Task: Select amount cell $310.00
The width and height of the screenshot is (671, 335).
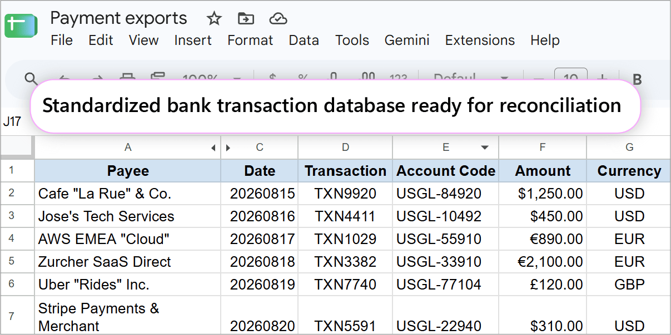Action: (543, 316)
